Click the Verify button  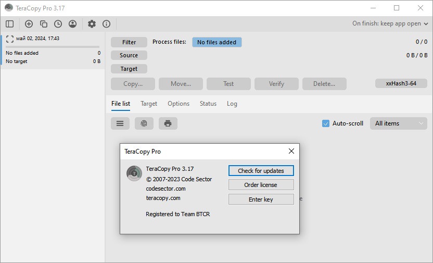click(276, 84)
